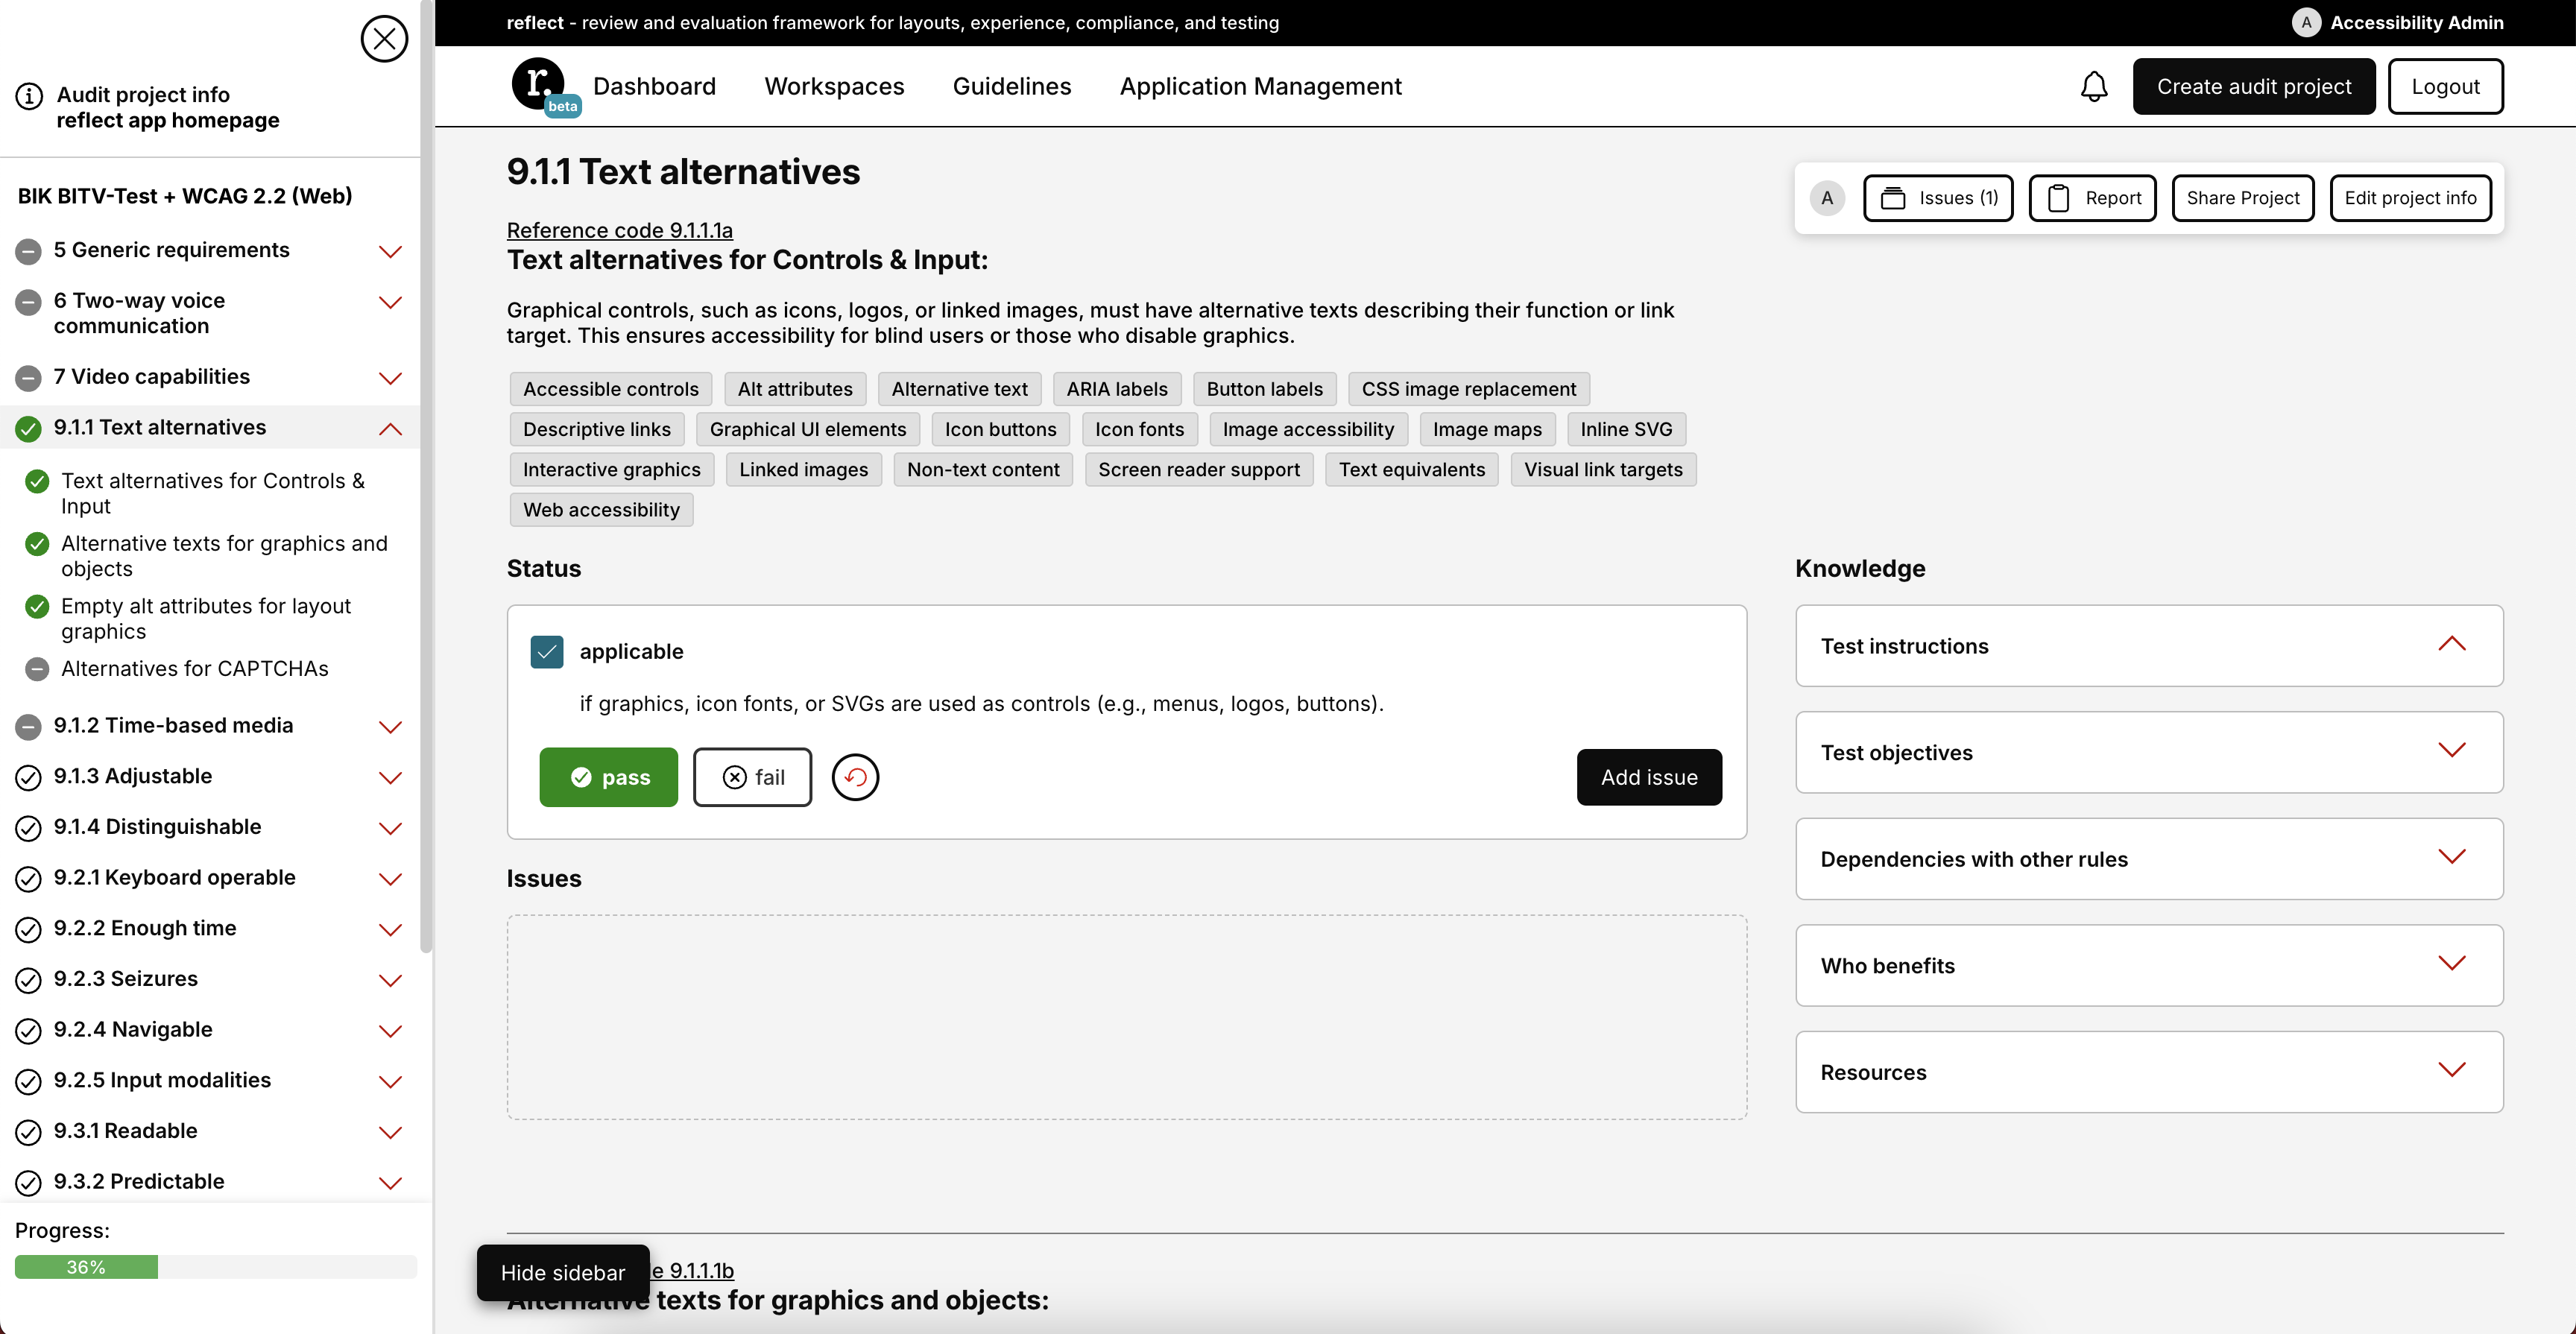Click check icon of 9.2.4 Navigable
Viewport: 2576px width, 1334px height.
pyautogui.click(x=28, y=1031)
